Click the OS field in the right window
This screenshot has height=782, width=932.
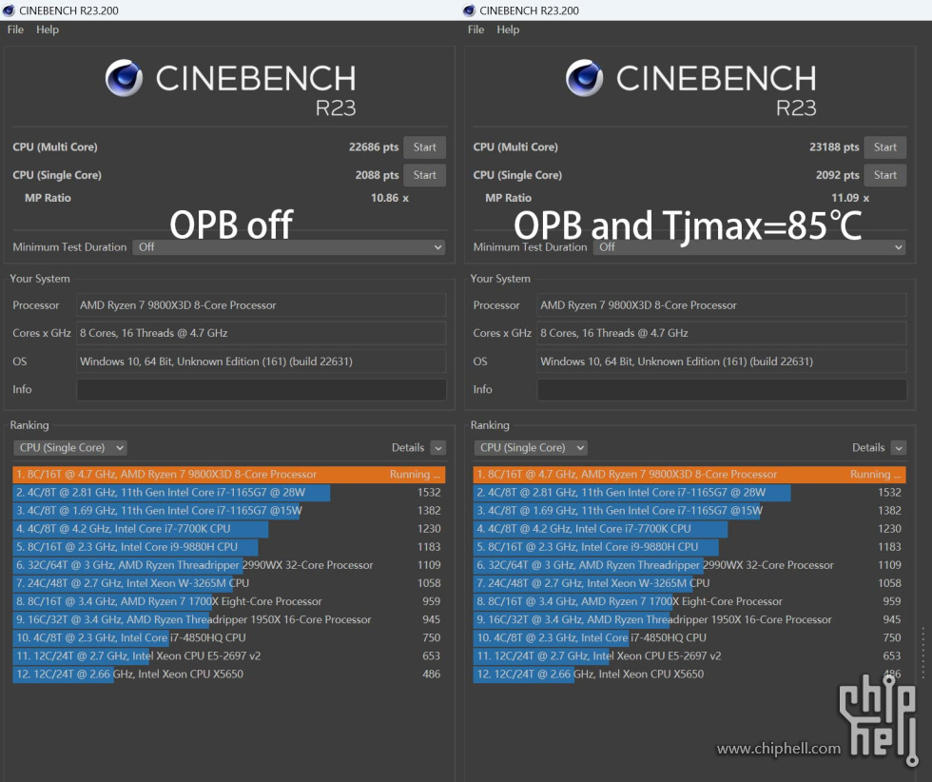[722, 361]
